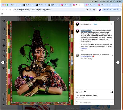
Task: Share the post with paper plane icon
Action: tap(85, 92)
